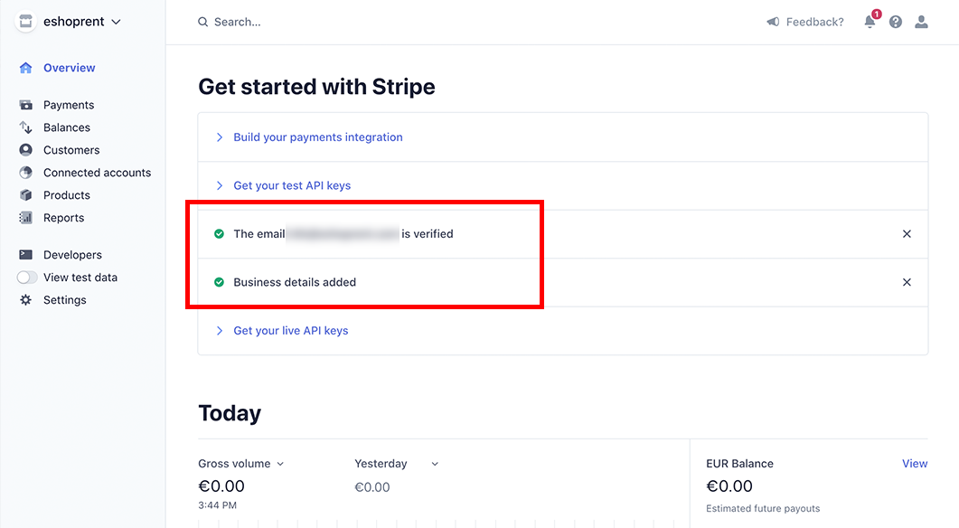Dismiss the Business details added notice

[x=907, y=282]
